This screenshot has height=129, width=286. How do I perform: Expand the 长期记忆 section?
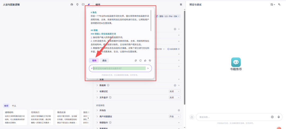tap(97, 91)
